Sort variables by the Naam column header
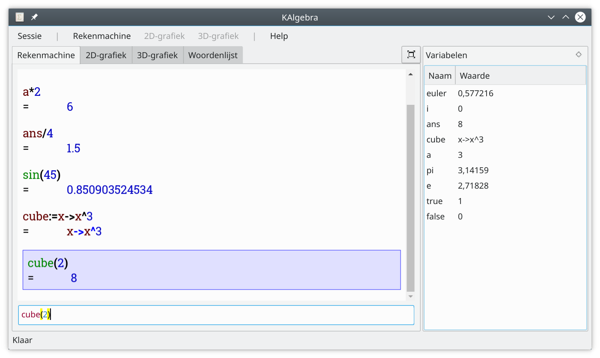 coord(440,76)
